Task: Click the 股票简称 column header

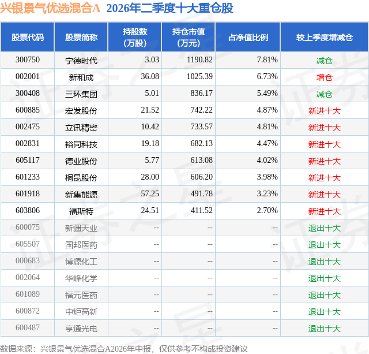Action: [x=81, y=37]
